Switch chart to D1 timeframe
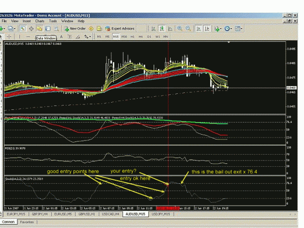The image size is (304, 228). tap(149, 36)
